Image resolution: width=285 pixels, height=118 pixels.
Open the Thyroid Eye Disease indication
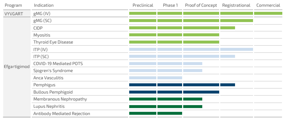53,42
